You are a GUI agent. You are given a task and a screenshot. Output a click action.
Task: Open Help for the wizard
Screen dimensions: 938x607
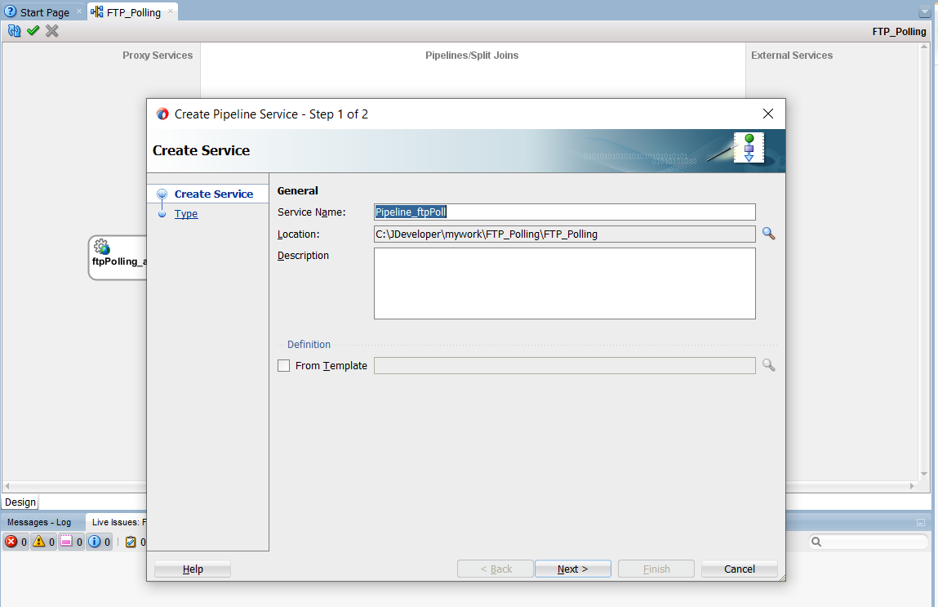pyautogui.click(x=193, y=569)
